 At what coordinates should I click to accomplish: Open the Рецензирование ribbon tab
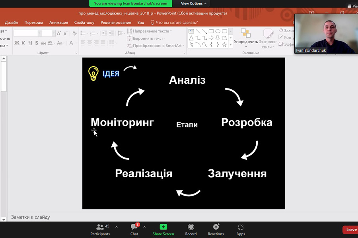[116, 23]
